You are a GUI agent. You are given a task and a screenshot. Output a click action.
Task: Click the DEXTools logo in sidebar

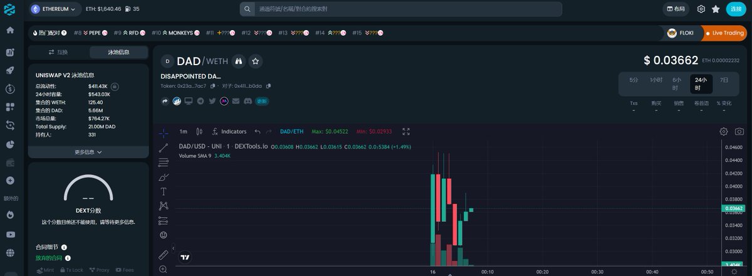(10, 9)
